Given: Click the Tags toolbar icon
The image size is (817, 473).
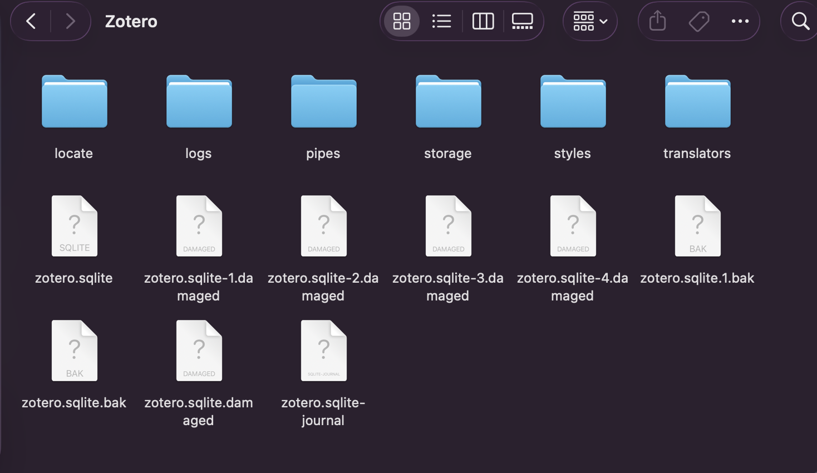Looking at the screenshot, I should point(699,22).
